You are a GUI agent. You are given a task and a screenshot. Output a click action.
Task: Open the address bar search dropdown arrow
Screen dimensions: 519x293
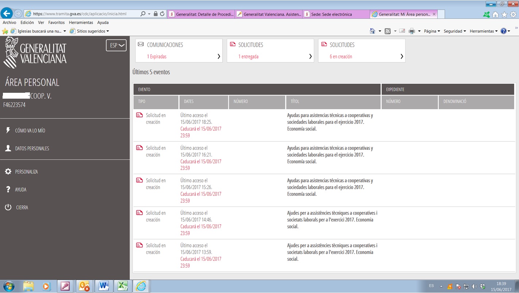click(149, 14)
